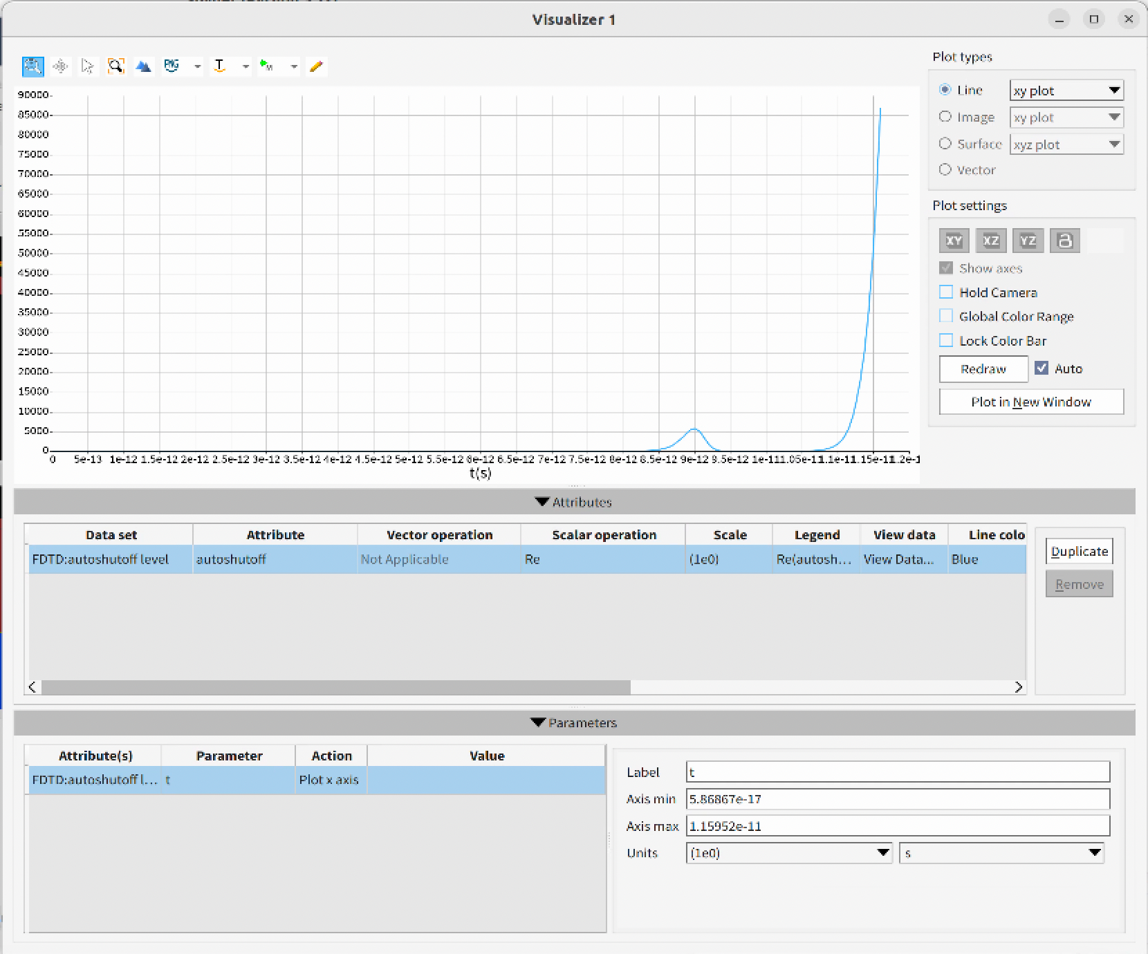The height and width of the screenshot is (954, 1148).
Task: Click the Blue line color cell
Action: (x=985, y=559)
